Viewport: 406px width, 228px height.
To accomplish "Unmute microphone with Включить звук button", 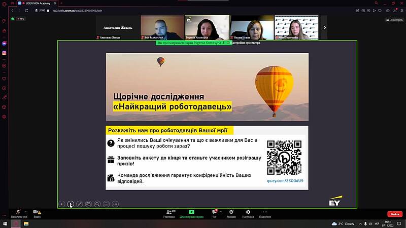I will pyautogui.click(x=18, y=213).
